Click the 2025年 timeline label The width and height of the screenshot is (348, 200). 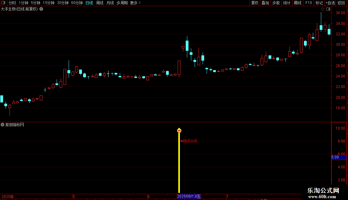(x=8, y=196)
